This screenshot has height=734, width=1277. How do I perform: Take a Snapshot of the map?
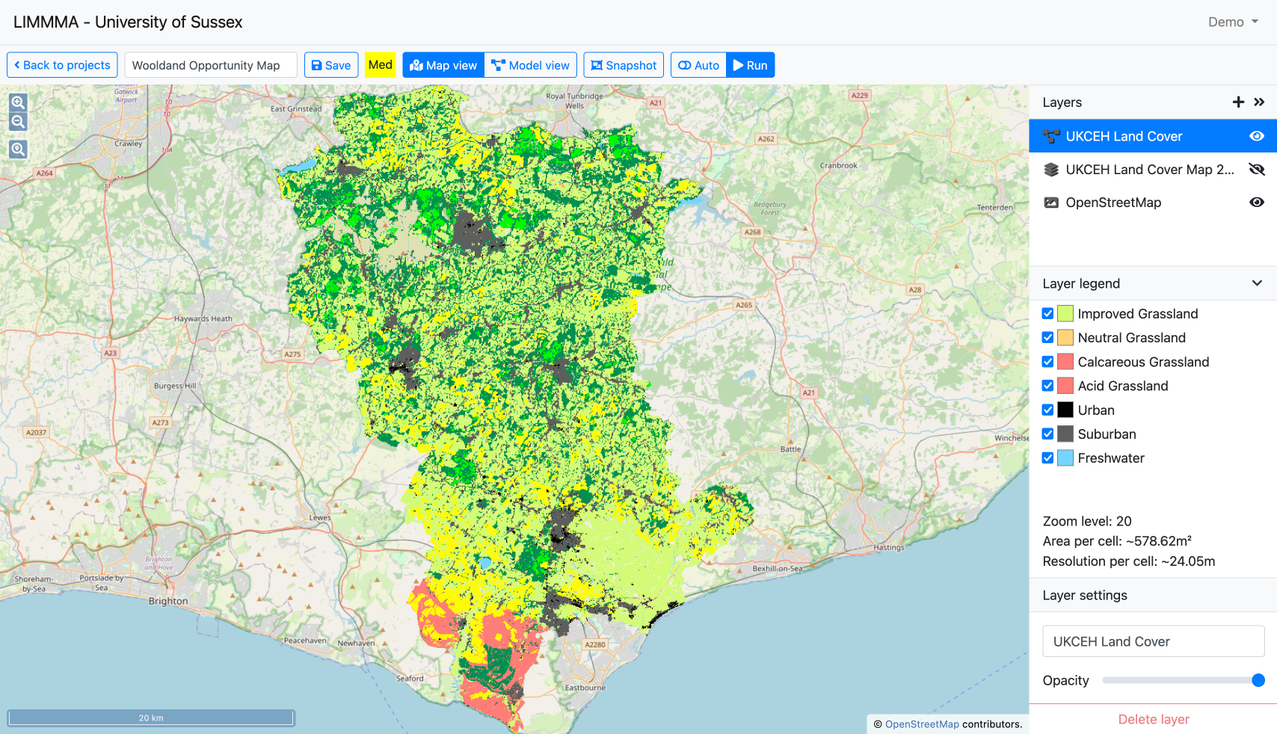[x=624, y=65]
